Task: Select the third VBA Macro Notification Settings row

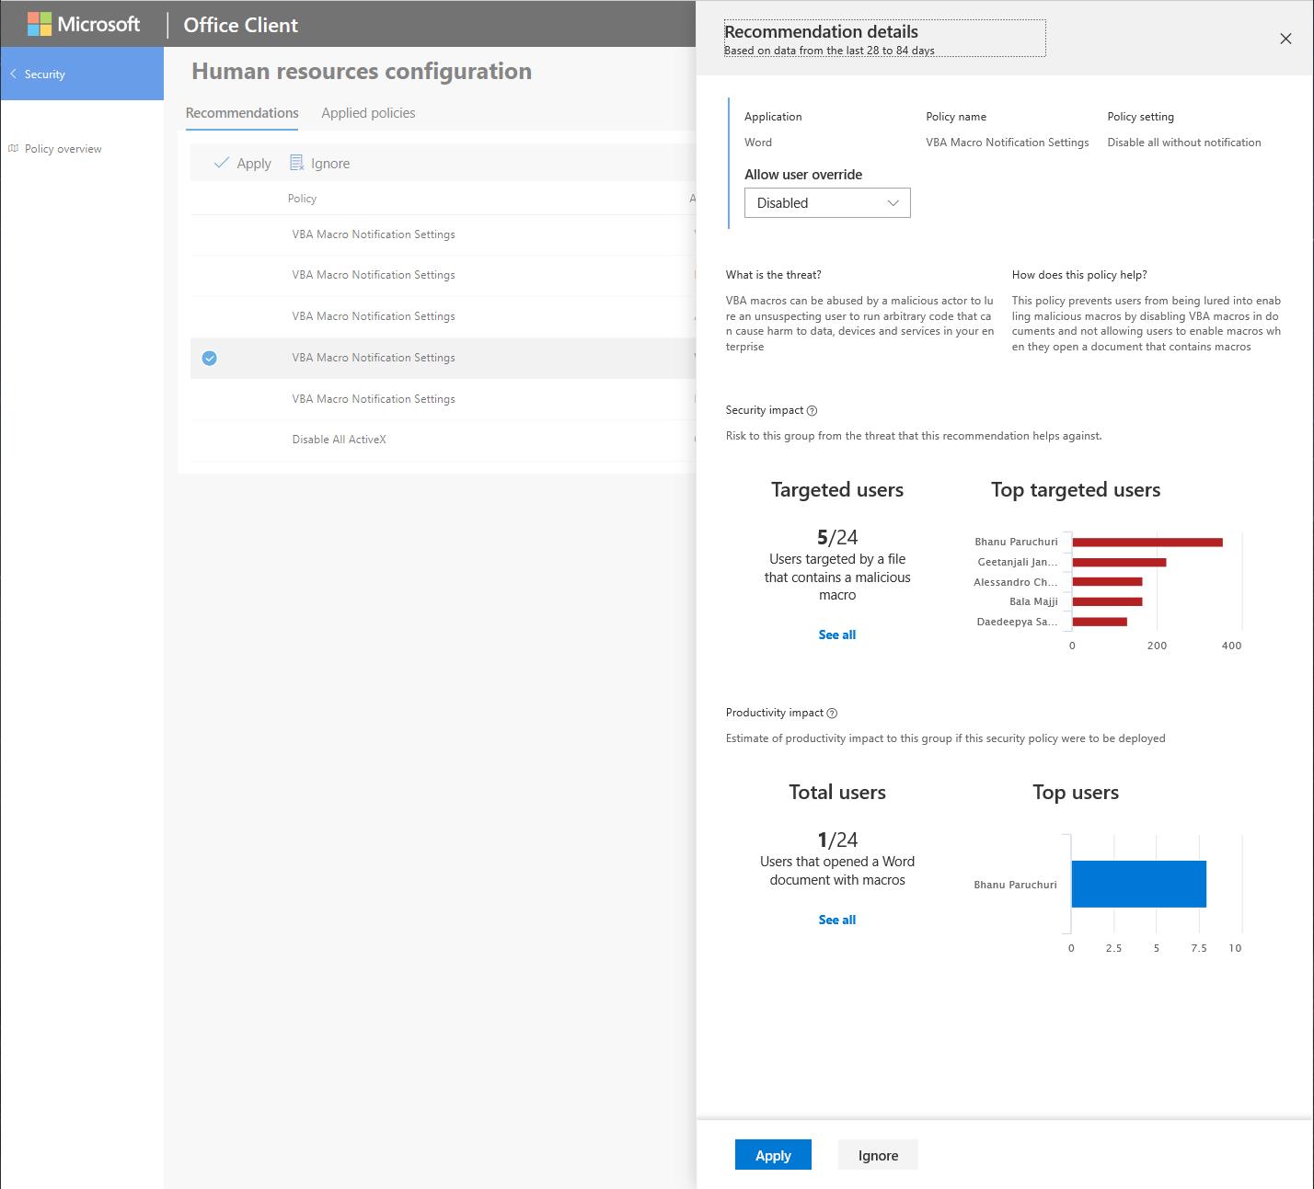Action: 443,316
